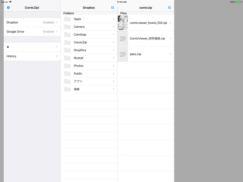Open the 画像 folder
Screen dimensions: 243x182
pos(89,89)
